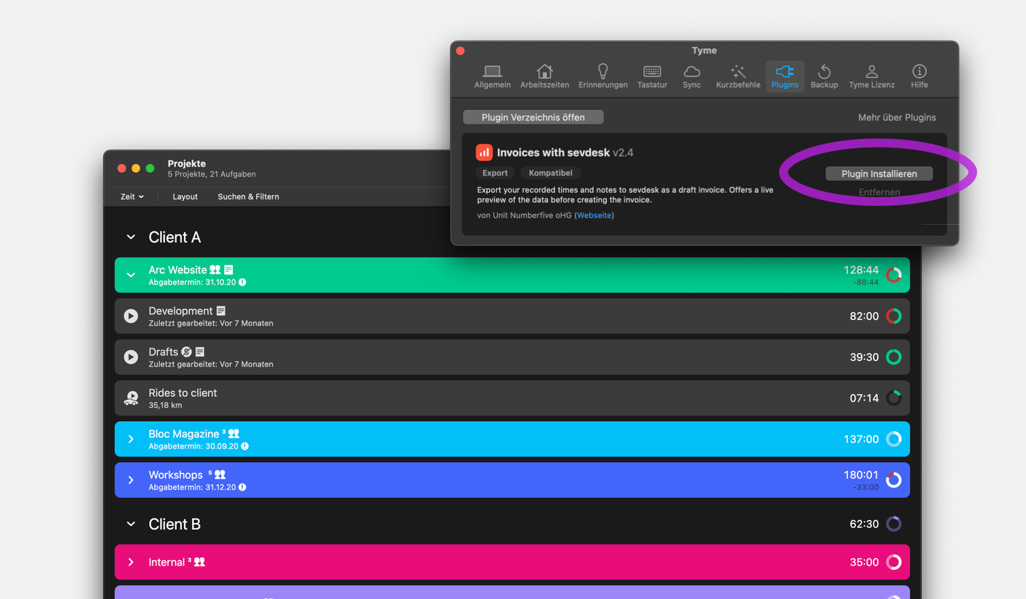Click the team icon on Arc Website
Viewport: 1026px width, 599px height.
pos(215,270)
